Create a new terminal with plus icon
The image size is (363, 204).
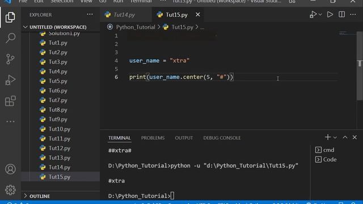click(328, 137)
